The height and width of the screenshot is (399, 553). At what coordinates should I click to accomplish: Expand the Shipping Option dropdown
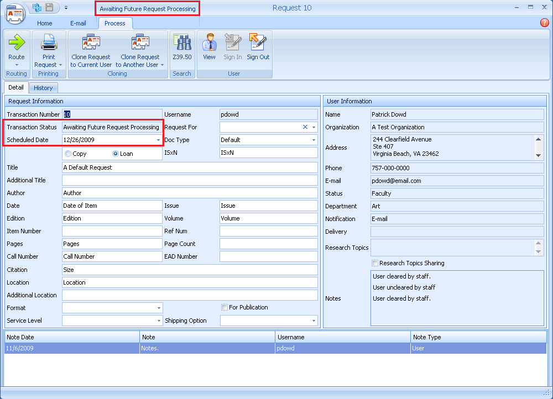313,321
